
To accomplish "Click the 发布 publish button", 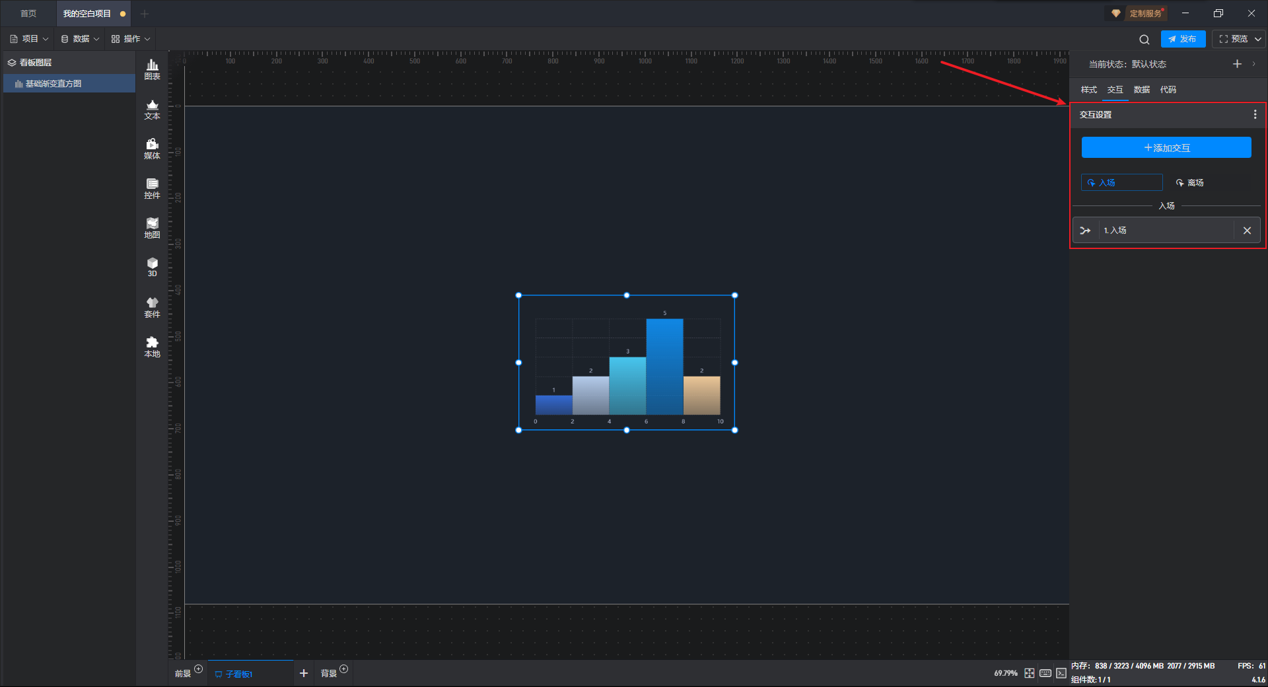I will pyautogui.click(x=1183, y=39).
